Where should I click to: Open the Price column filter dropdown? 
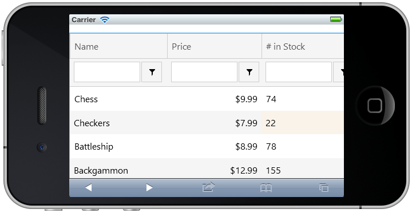tap(249, 72)
